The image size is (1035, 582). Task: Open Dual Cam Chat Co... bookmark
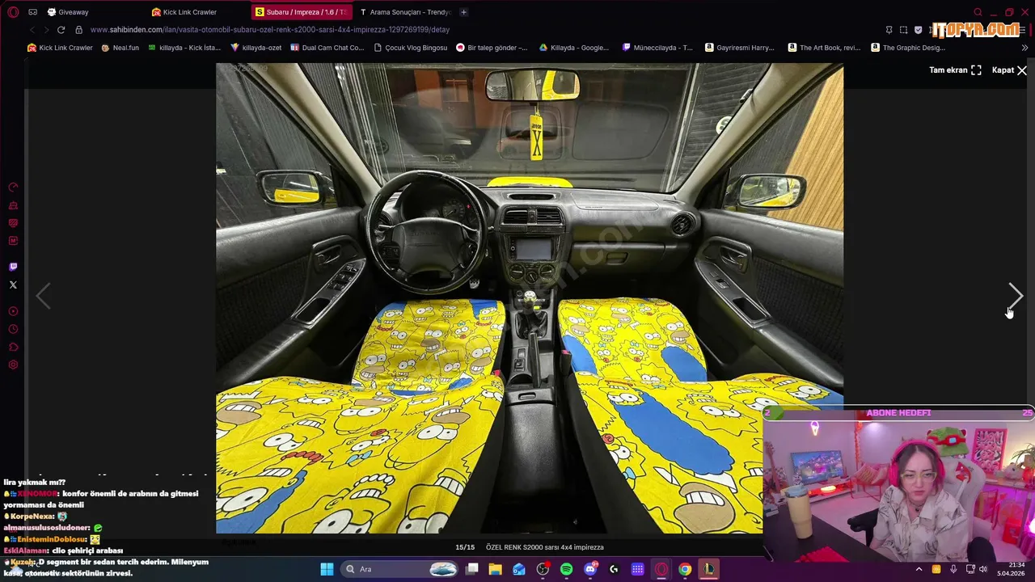(x=327, y=48)
